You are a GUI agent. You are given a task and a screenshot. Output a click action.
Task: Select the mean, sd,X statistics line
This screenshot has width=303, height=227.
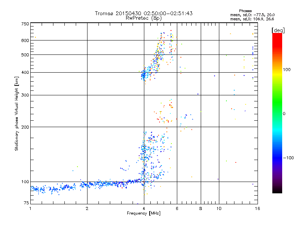click(252, 19)
